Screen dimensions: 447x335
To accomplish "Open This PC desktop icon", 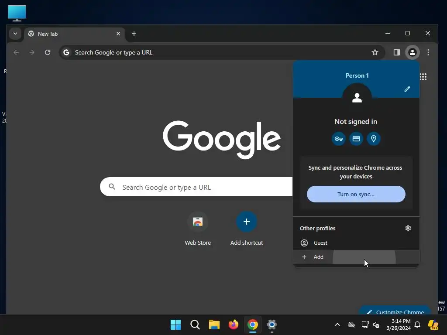I will (x=17, y=14).
